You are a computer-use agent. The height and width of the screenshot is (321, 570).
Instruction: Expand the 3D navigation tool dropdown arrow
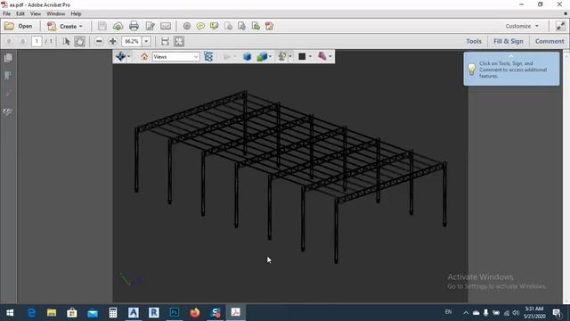tap(128, 56)
